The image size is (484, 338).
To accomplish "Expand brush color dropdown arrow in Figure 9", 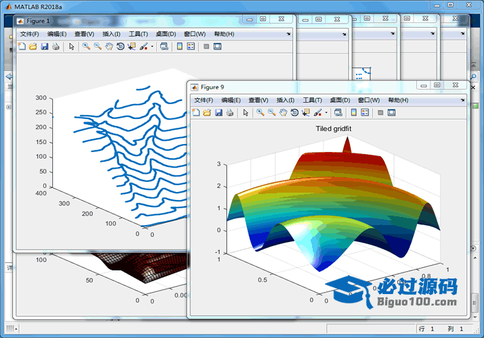I will [327, 113].
